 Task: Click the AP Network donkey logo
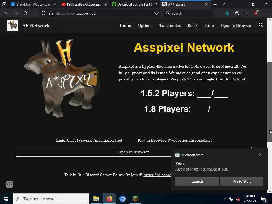tap(13, 25)
